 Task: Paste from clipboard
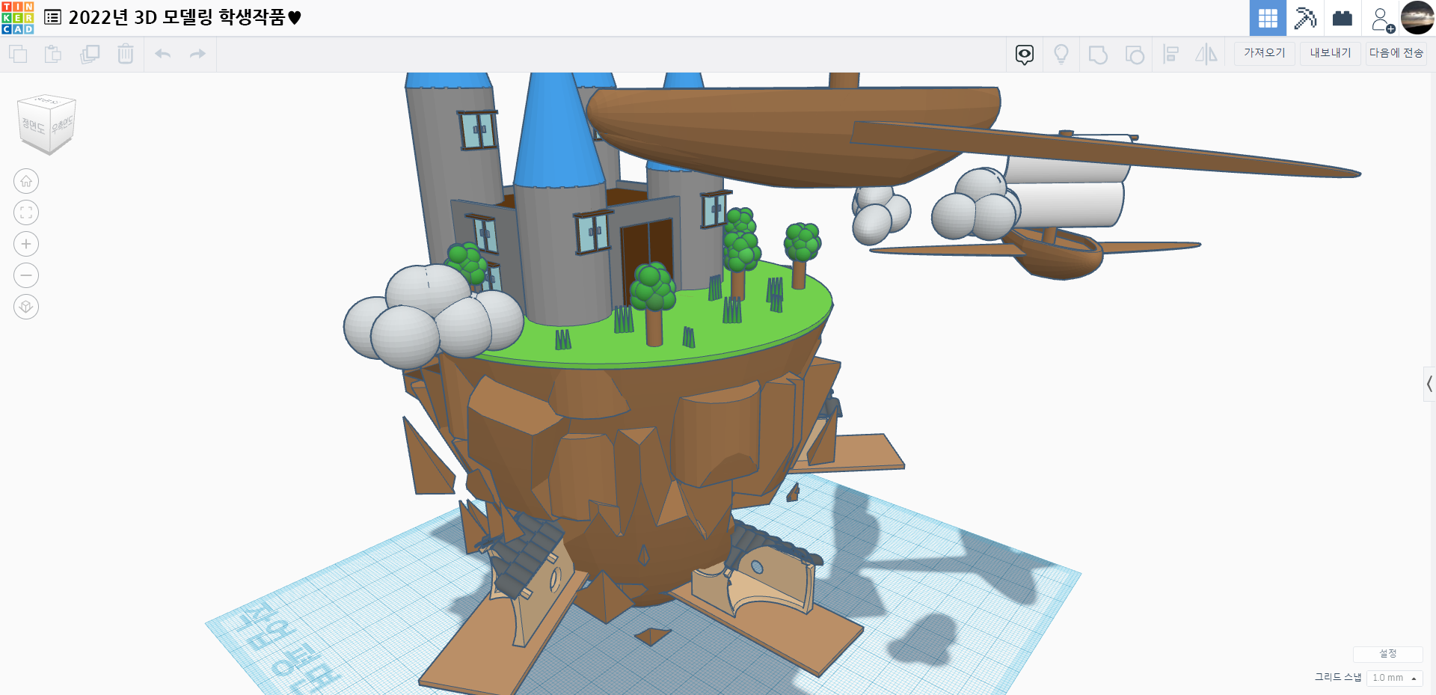(53, 54)
